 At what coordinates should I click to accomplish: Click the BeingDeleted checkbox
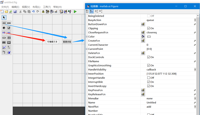point(148,16)
